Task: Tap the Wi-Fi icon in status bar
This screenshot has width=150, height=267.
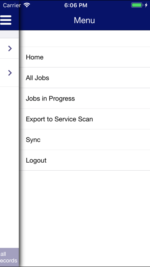Action: [27, 5]
